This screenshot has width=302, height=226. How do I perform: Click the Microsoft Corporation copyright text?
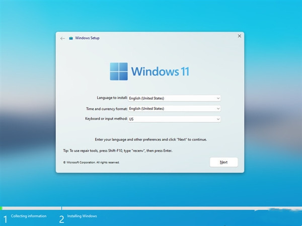click(x=91, y=162)
